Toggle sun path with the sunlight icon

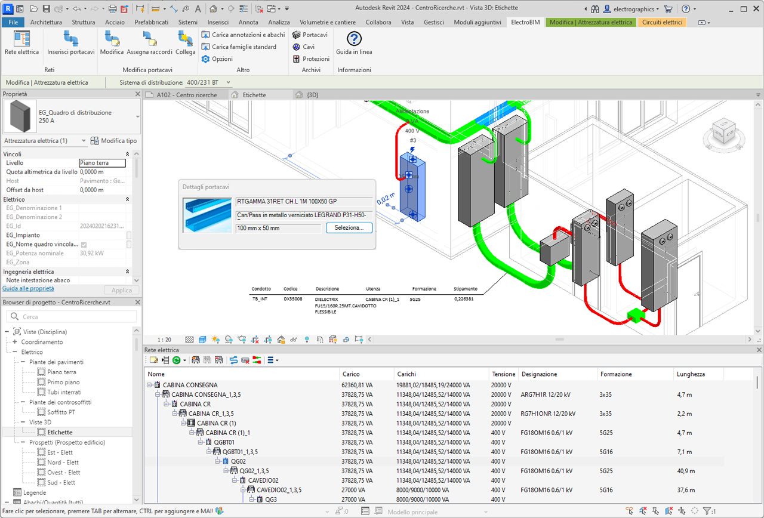coord(216,339)
